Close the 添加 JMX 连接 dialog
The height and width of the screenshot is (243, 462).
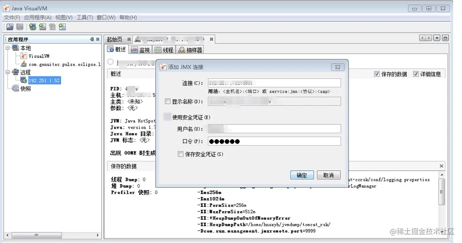pos(338,67)
